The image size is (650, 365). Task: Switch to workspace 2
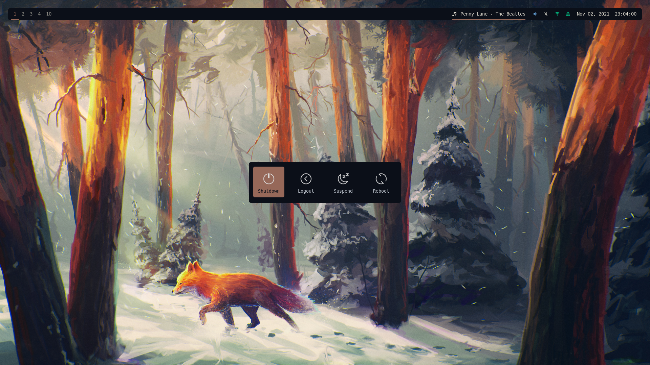click(x=23, y=14)
